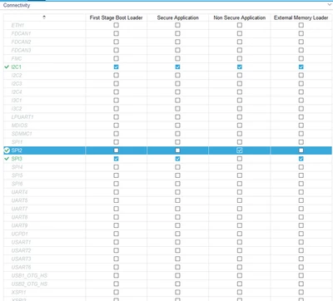This screenshot has width=333, height=301.
Task: Select the UART8 peripheral name
Action: pos(19,217)
